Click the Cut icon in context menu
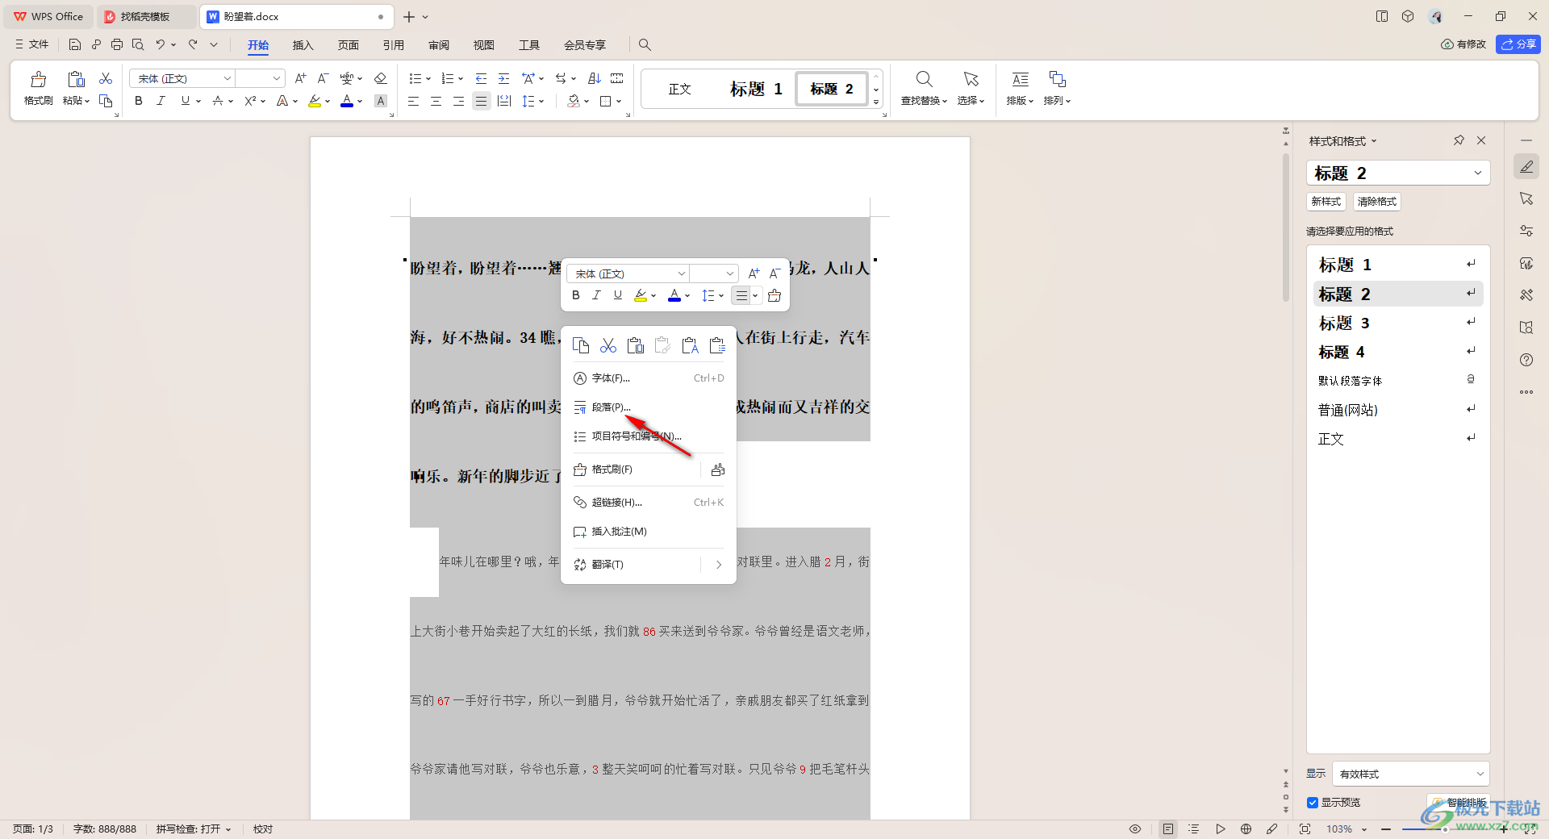Screen dimensions: 1549x839 point(608,346)
